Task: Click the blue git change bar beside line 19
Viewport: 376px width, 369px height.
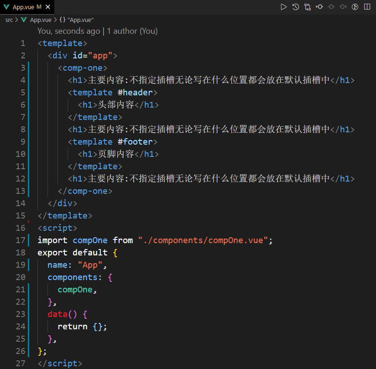Action: [29, 265]
